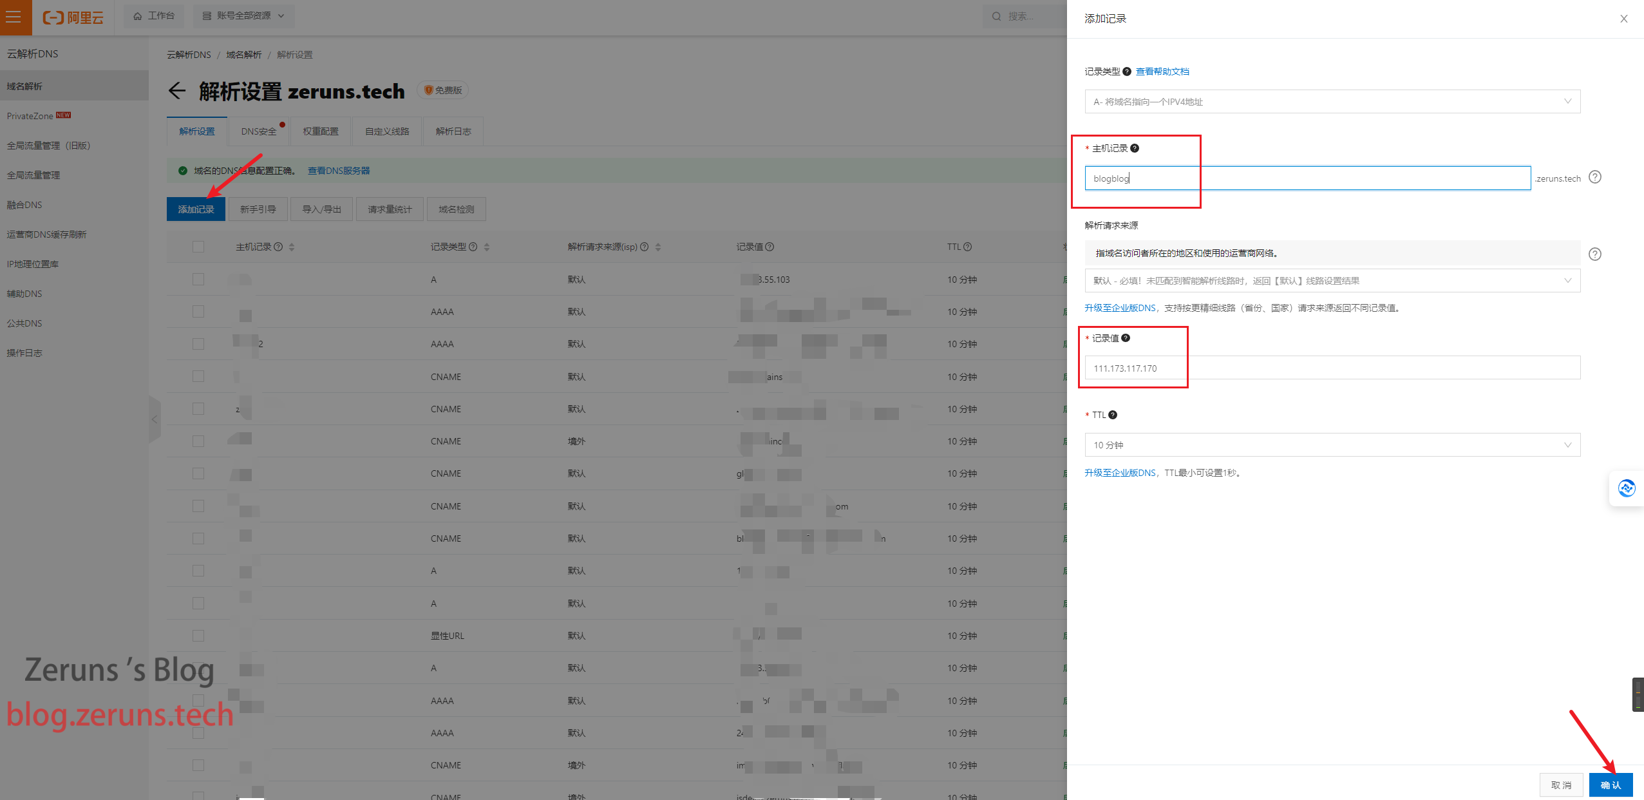Click the back arrow beside 解析设置 title
1644x800 pixels.
coord(177,91)
